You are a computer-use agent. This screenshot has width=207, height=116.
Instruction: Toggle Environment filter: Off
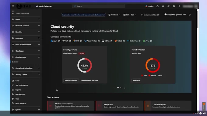(150, 15)
